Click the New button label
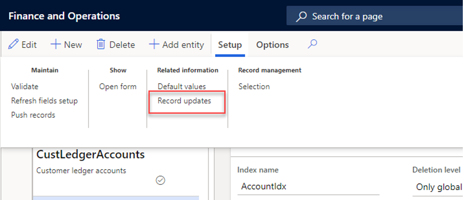The height and width of the screenshot is (200, 469). click(73, 45)
